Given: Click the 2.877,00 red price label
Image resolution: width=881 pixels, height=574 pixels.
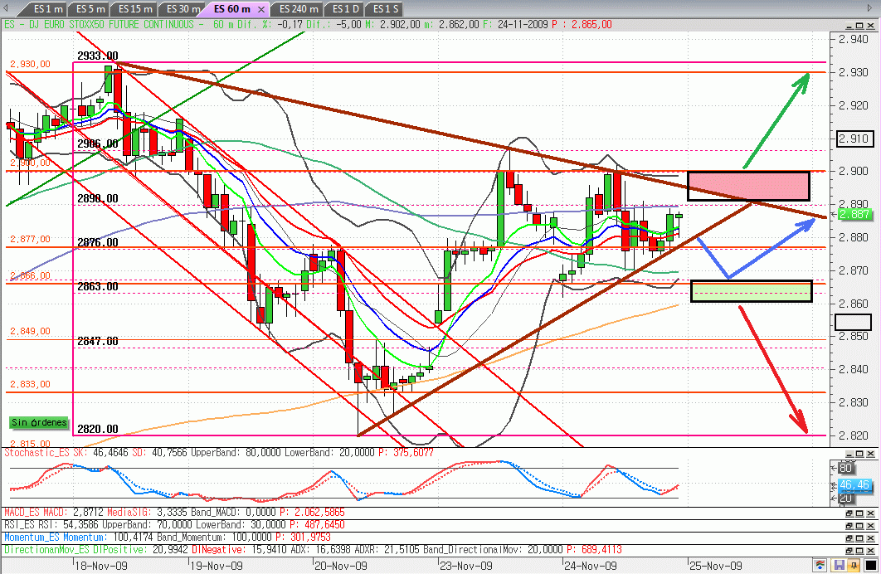Looking at the screenshot, I should 30,239.
